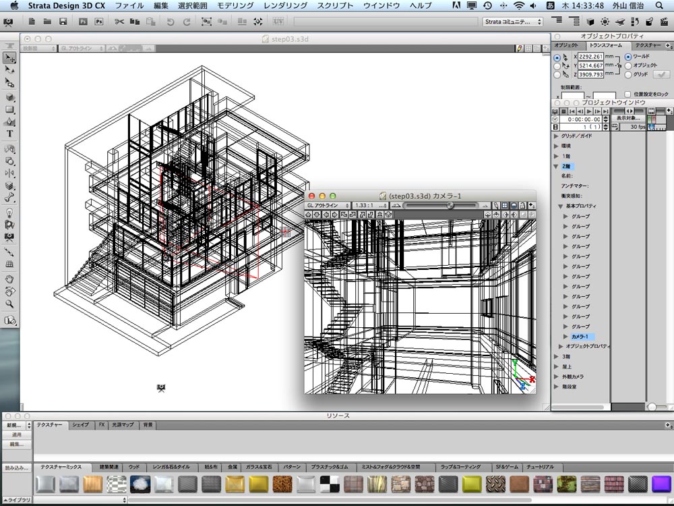674x506 pixels.
Task: Expand the 1階 tree item
Action: coord(556,157)
